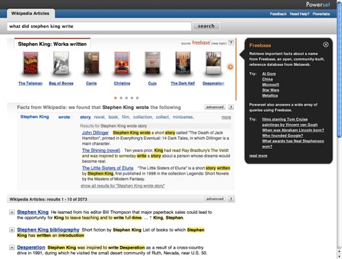Open help icon beside Wikipedia Articles advanced button
The image size is (342, 259).
[231, 199]
